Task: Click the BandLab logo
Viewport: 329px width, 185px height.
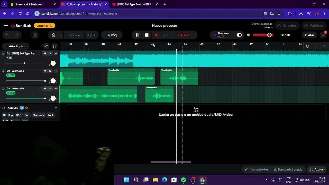Action: [x=21, y=26]
